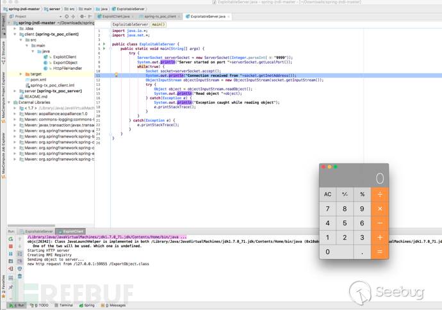Switch to ExploitableServer run tab
442x310 pixels.
coord(38,231)
